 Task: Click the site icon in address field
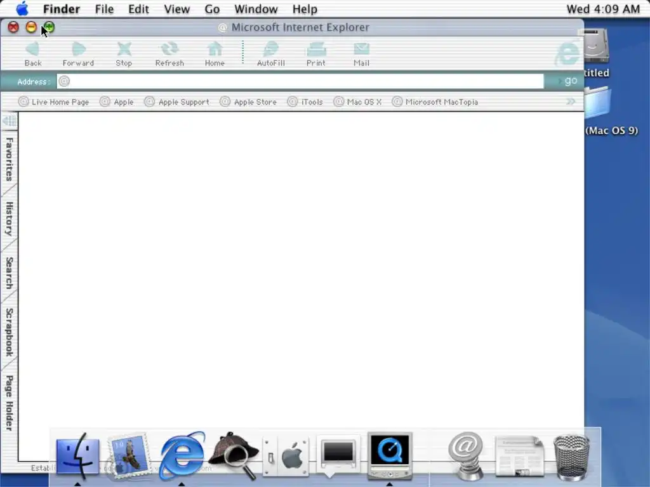click(64, 81)
